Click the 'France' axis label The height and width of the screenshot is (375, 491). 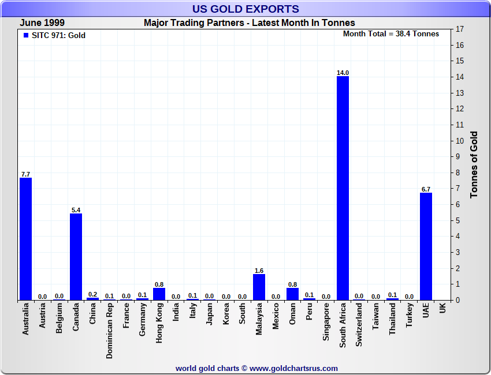[126, 316]
